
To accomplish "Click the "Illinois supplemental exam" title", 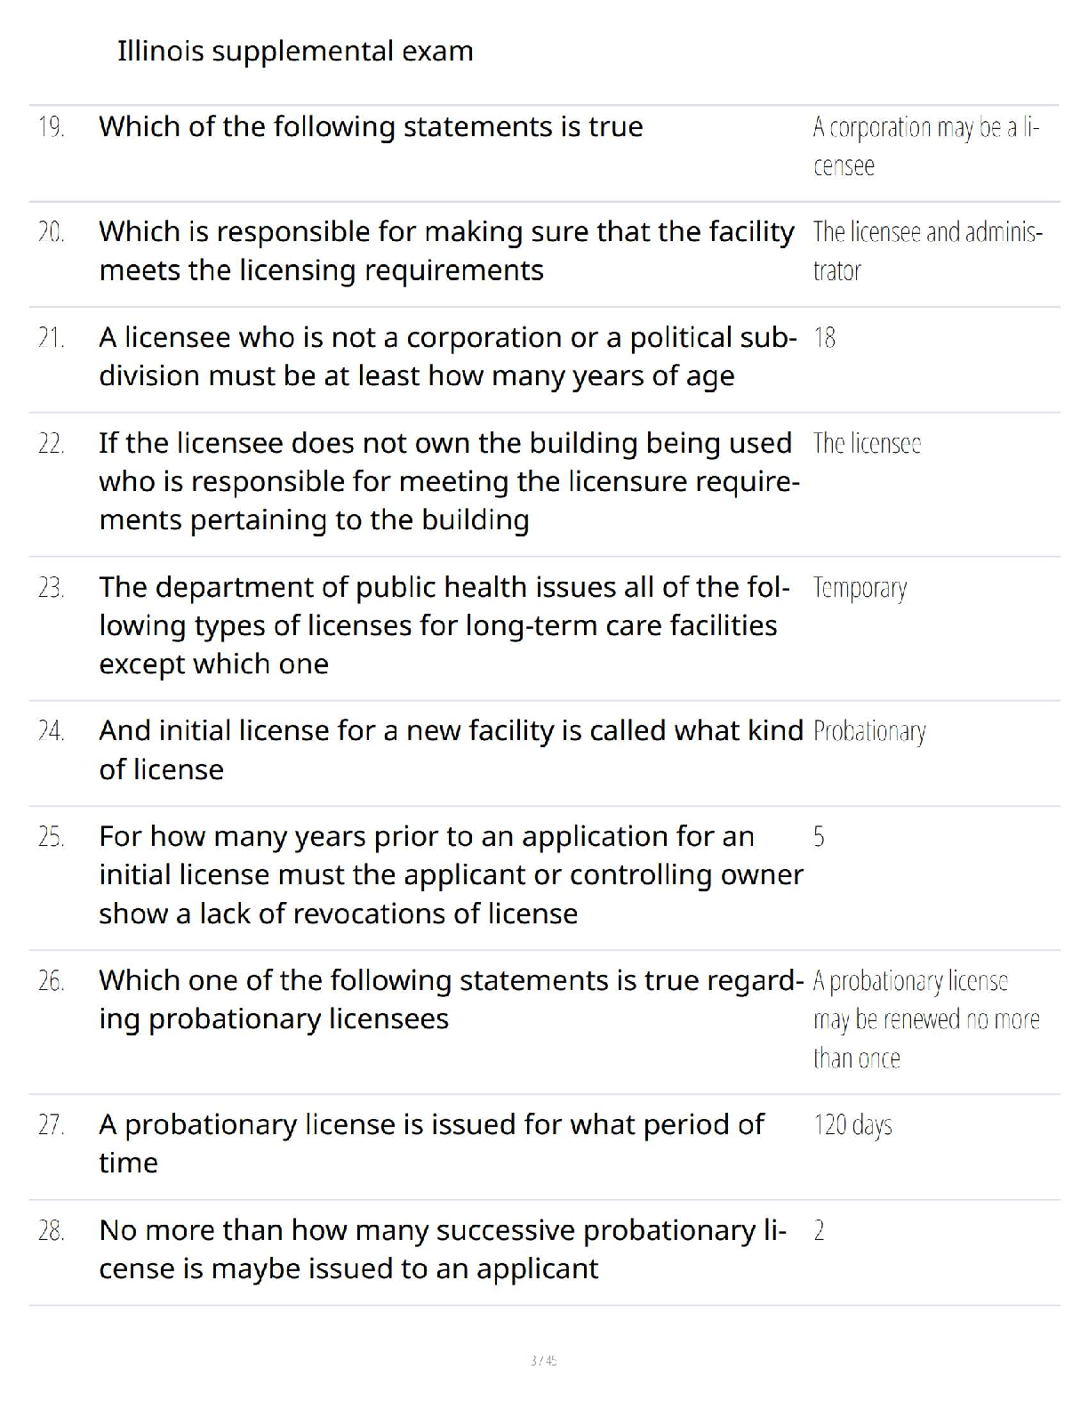I will tap(295, 52).
